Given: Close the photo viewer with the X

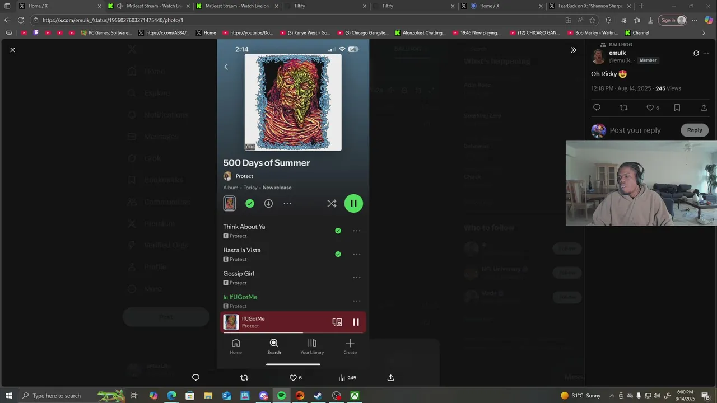Looking at the screenshot, I should point(12,50).
